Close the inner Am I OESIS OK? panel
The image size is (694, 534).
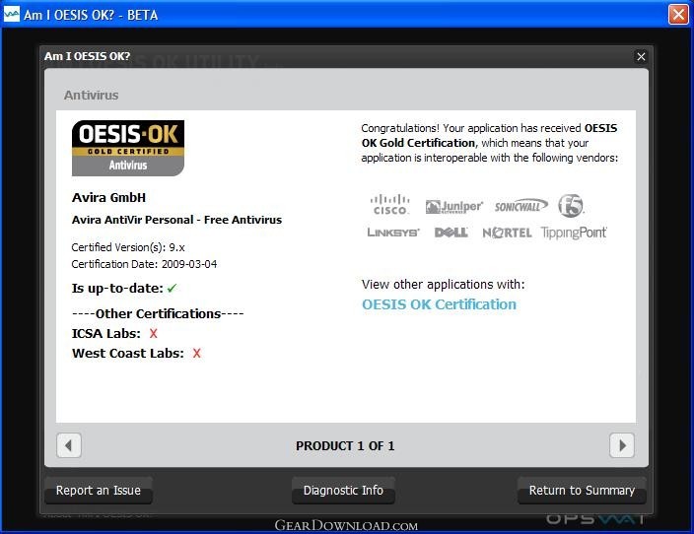point(641,56)
